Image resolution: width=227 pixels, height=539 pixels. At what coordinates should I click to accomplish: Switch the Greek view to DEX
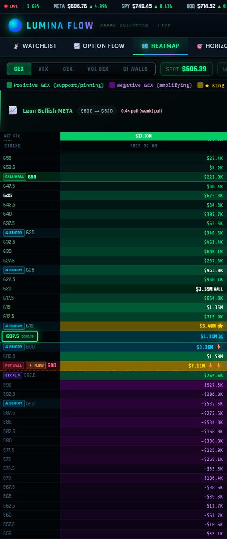coord(68,69)
